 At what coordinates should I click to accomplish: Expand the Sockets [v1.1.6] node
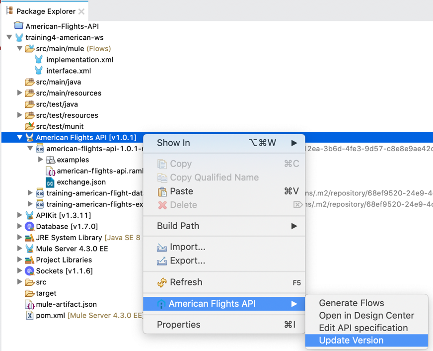coord(19,270)
